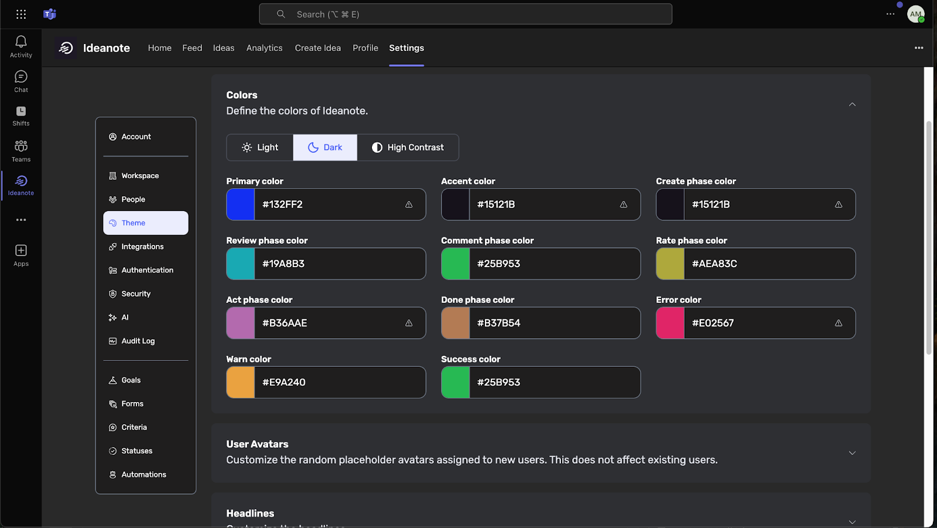The image size is (937, 528).
Task: Click the Success color green swatch
Action: pyautogui.click(x=456, y=382)
